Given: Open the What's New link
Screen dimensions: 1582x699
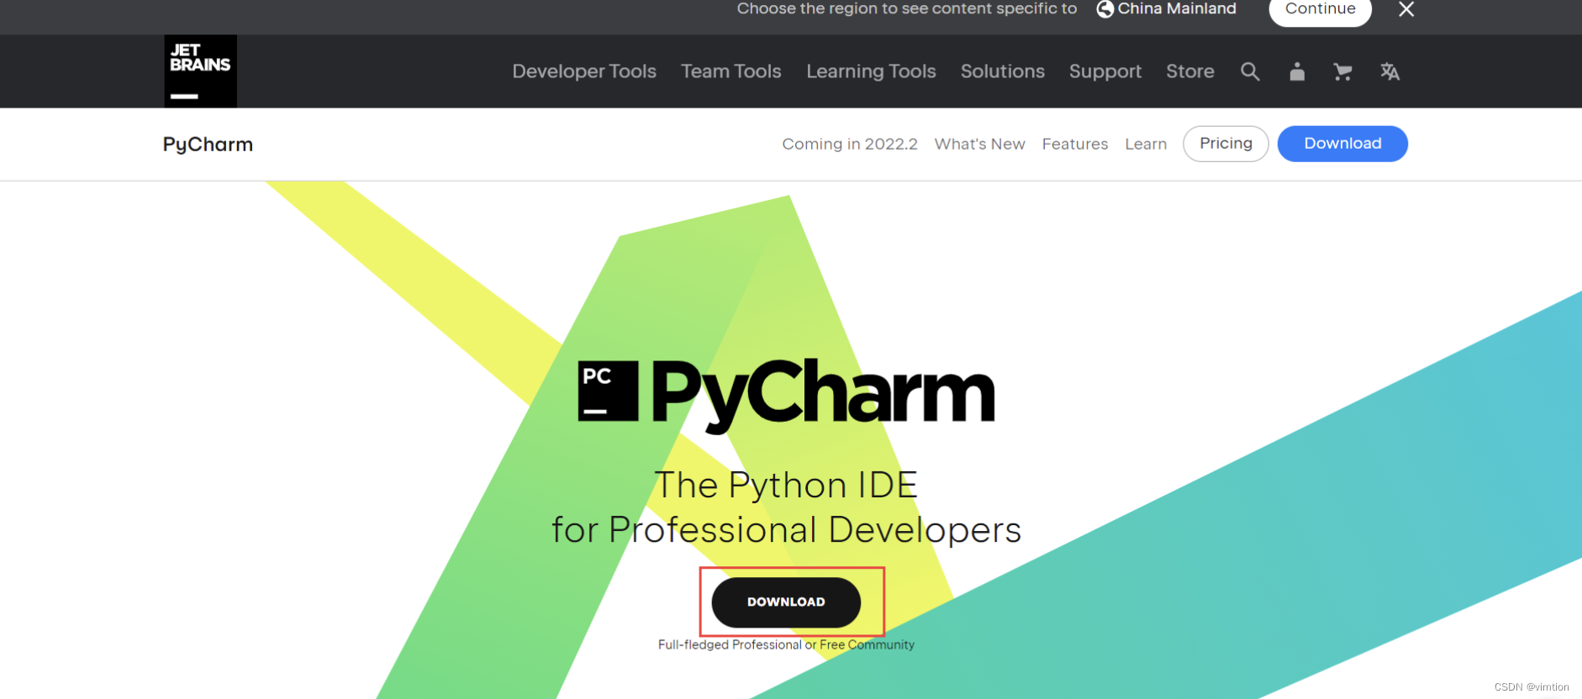Looking at the screenshot, I should 979,144.
